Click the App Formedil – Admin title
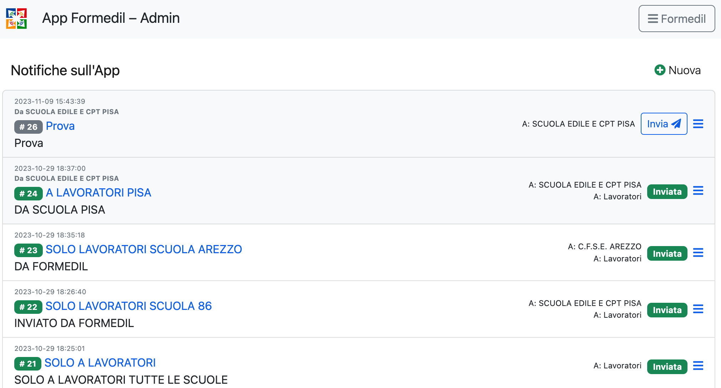 pos(111,18)
